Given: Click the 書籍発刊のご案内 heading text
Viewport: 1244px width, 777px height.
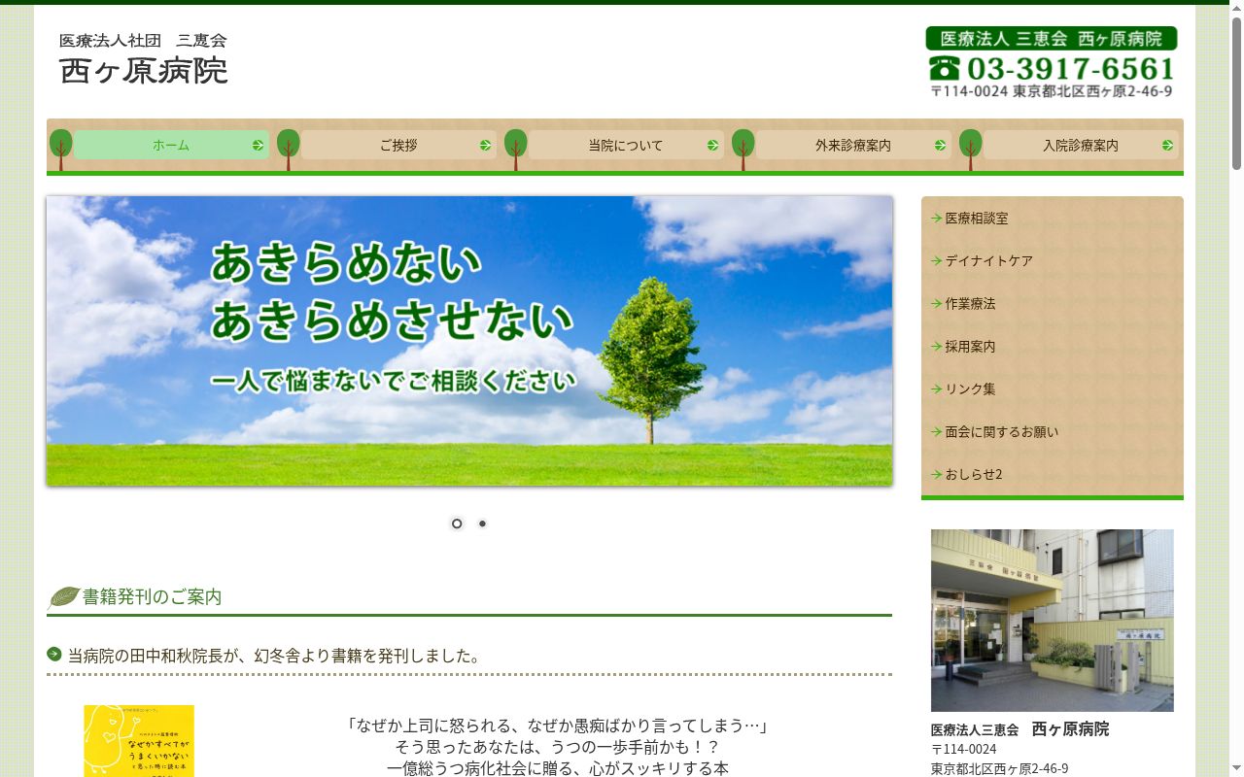Looking at the screenshot, I should (x=152, y=597).
